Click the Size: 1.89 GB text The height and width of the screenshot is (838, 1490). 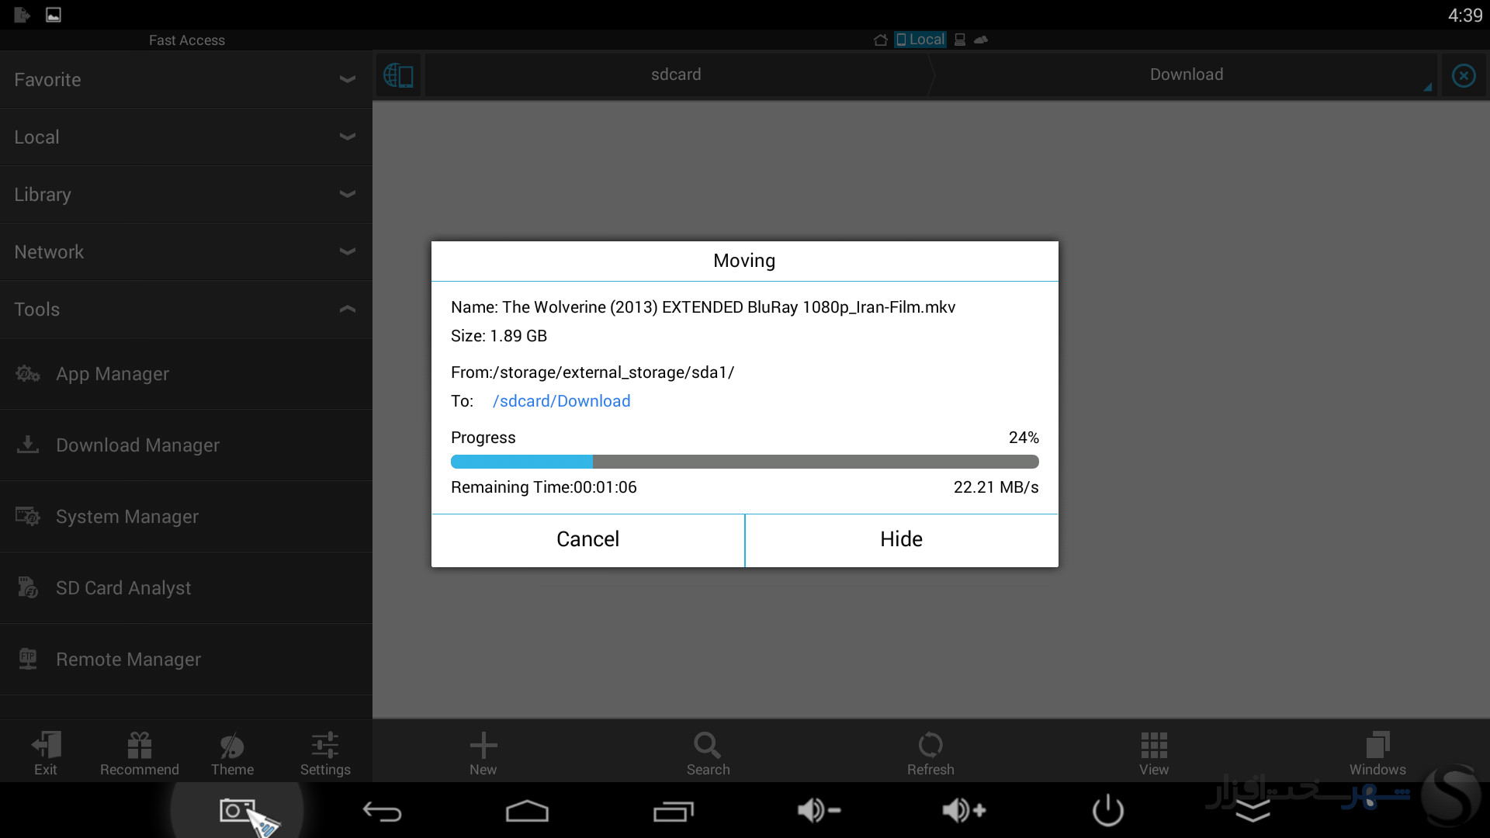point(499,336)
